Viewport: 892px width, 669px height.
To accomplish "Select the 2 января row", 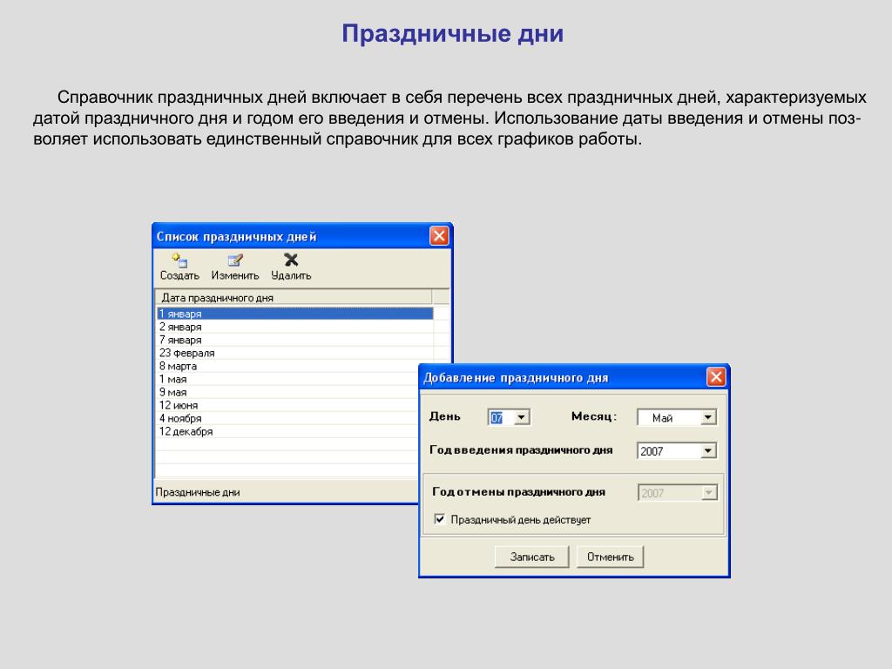I will tap(294, 327).
